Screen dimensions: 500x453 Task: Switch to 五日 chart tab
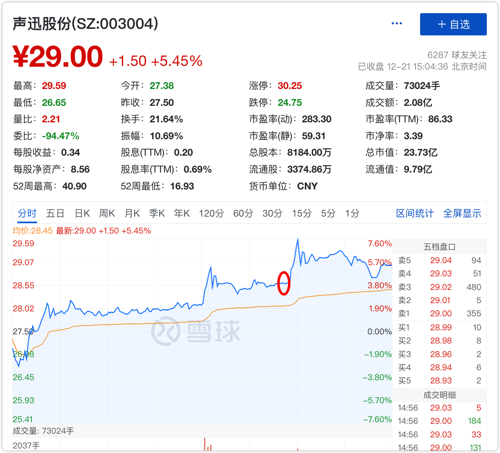point(55,213)
